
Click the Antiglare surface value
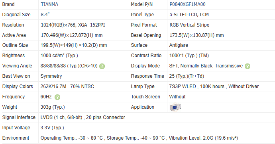[179, 45]
